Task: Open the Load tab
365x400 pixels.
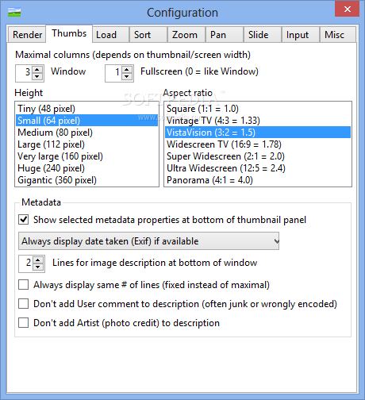Action: [x=111, y=35]
